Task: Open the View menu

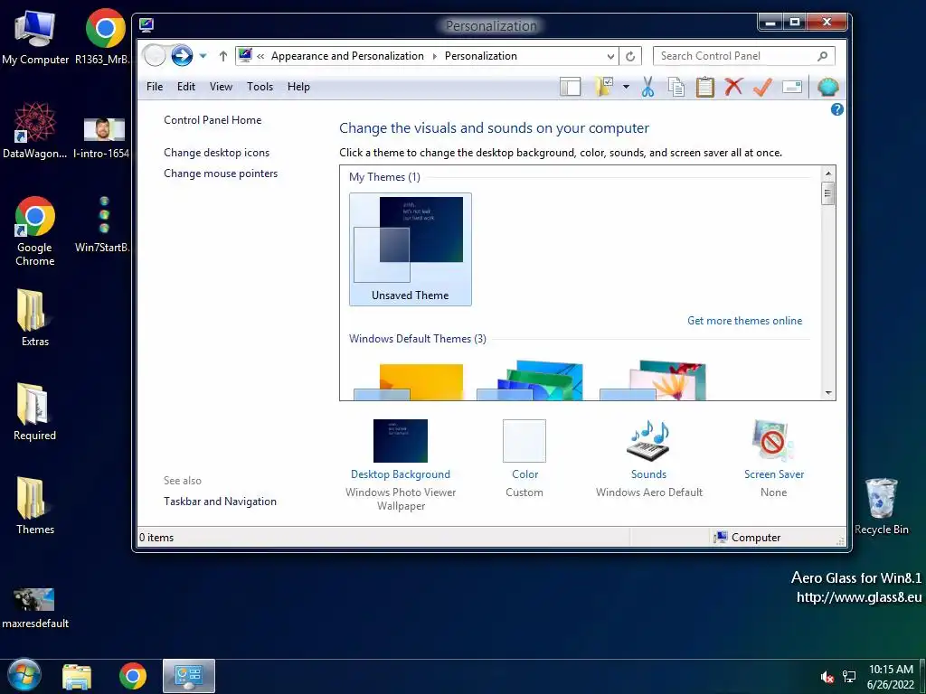Action: point(221,87)
